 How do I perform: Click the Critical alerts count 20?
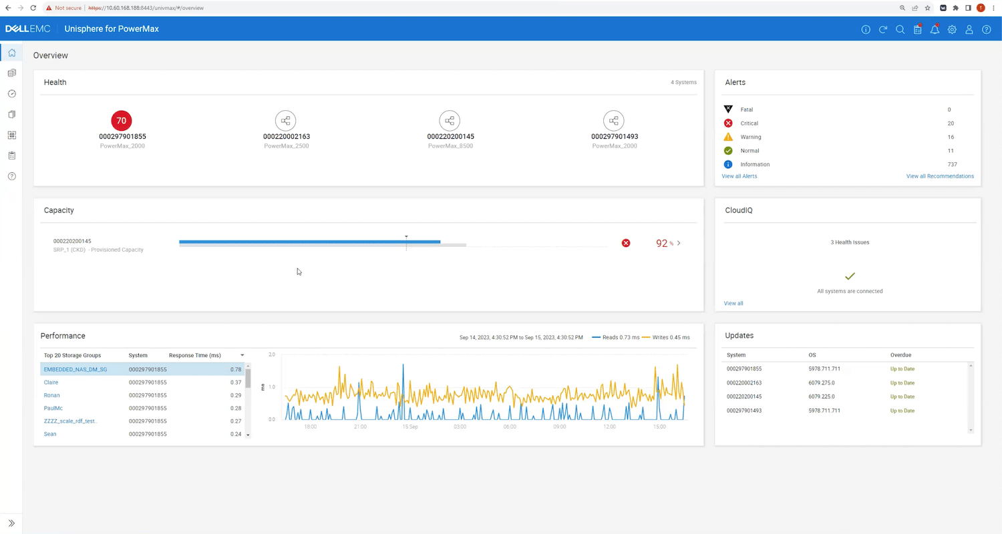pyautogui.click(x=951, y=123)
